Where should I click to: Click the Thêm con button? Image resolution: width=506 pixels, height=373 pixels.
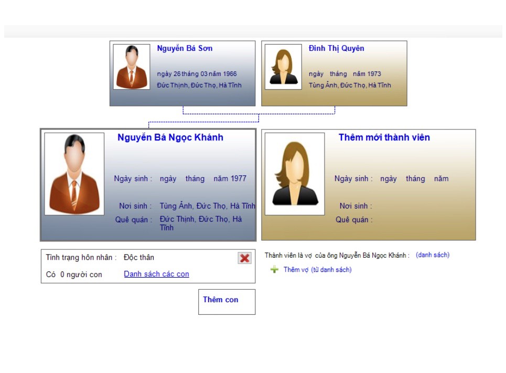pyautogui.click(x=227, y=302)
